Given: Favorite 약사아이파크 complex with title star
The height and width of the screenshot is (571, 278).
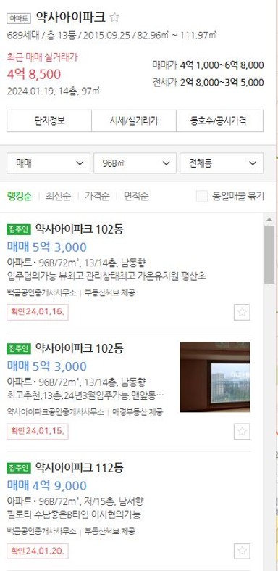Looking at the screenshot, I should (x=115, y=17).
